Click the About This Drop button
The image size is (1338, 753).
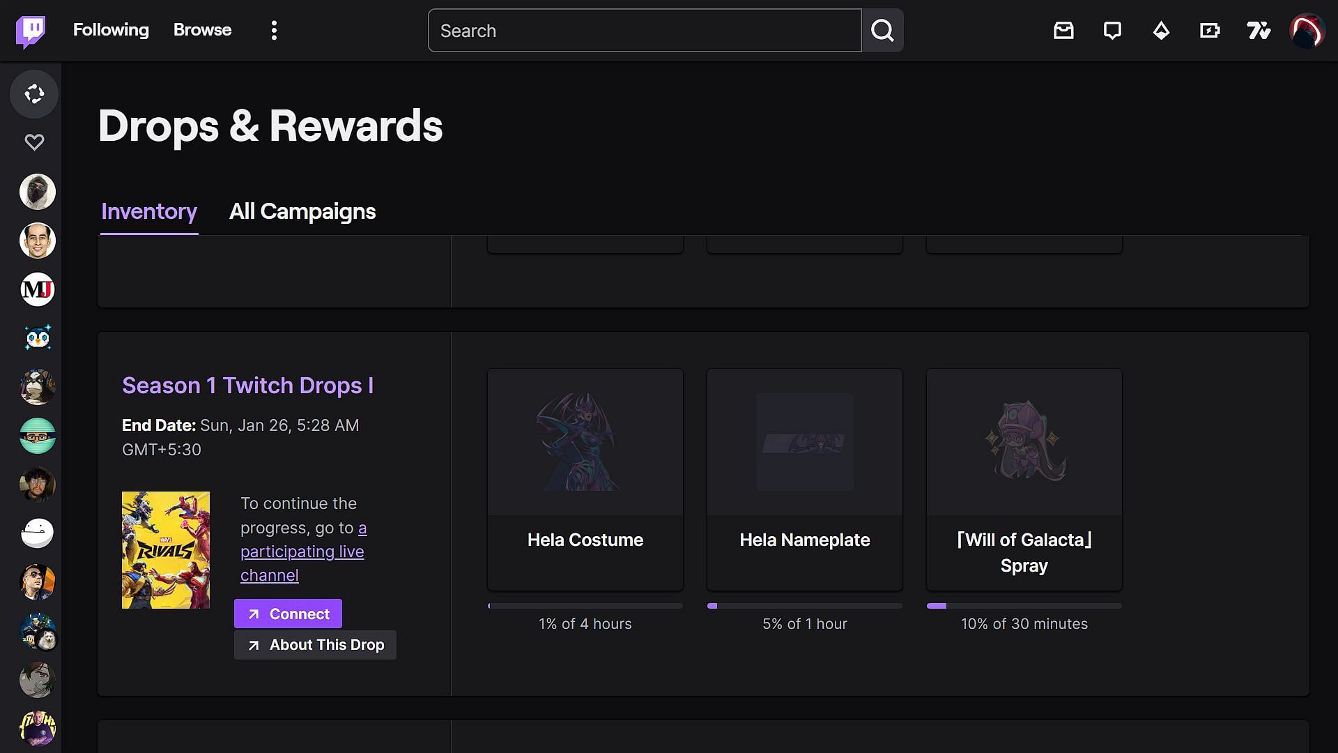pos(315,644)
